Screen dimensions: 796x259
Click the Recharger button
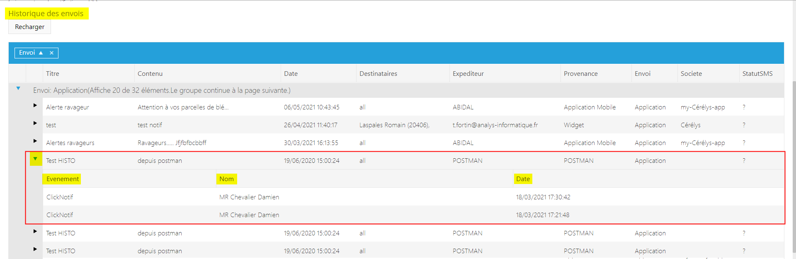pos(29,27)
